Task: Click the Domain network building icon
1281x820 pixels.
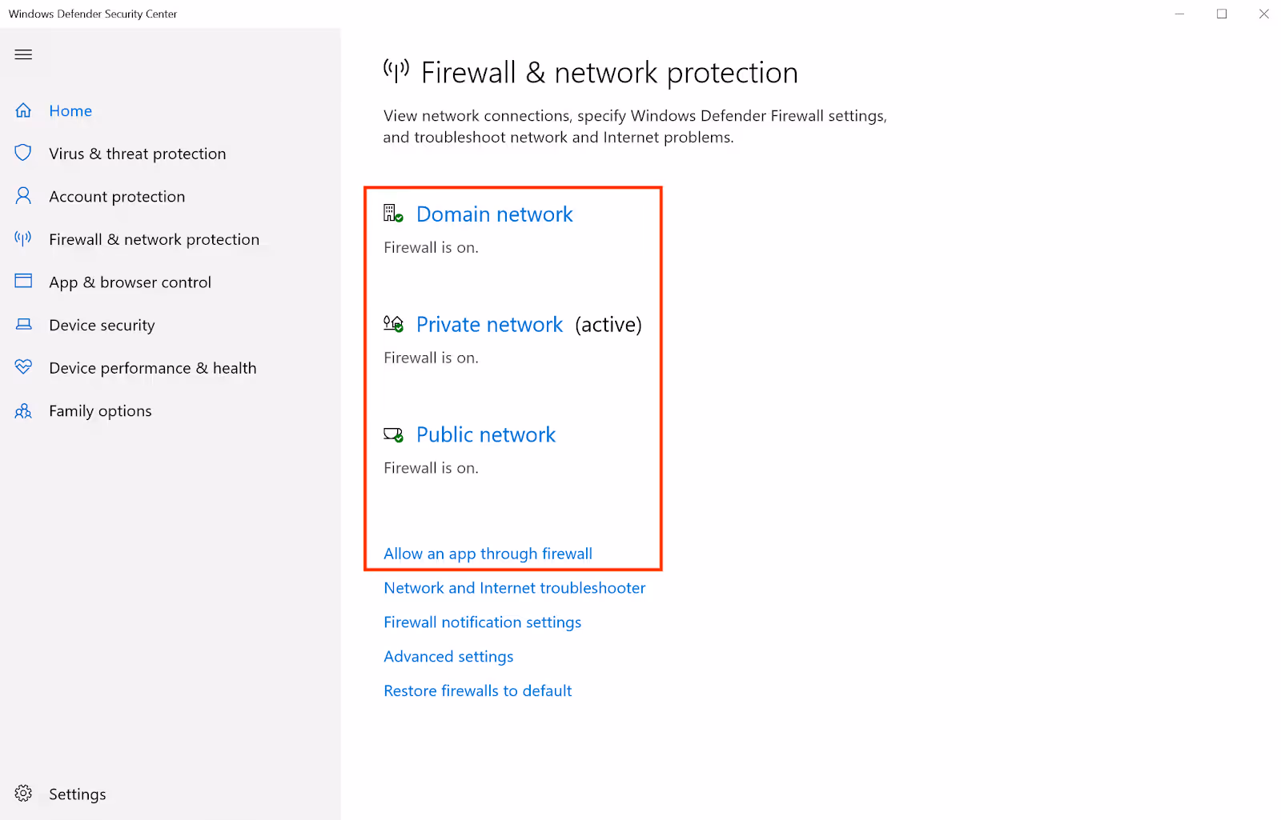Action: (393, 214)
